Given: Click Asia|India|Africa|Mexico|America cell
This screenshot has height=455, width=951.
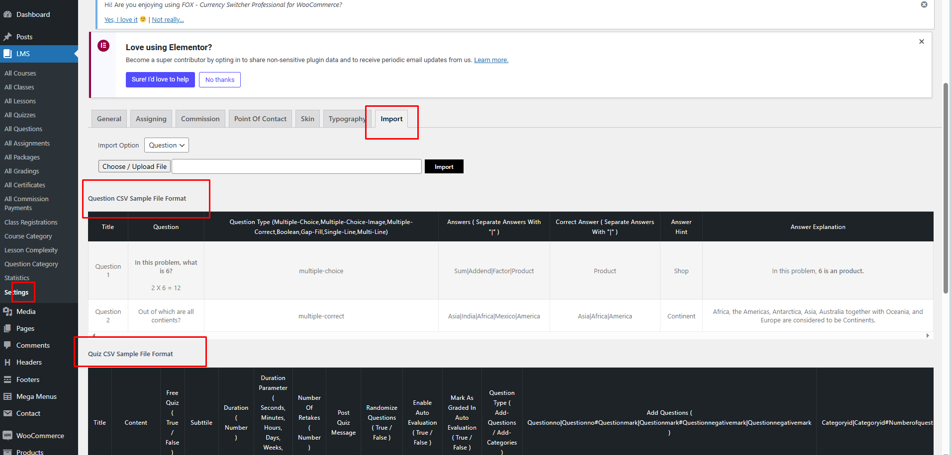Looking at the screenshot, I should click(494, 316).
